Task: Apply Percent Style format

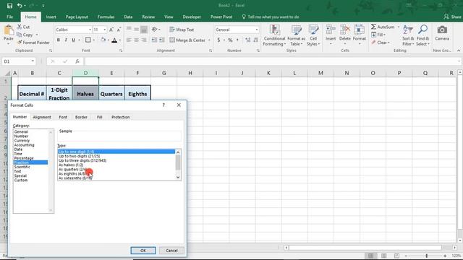Action: pos(230,40)
